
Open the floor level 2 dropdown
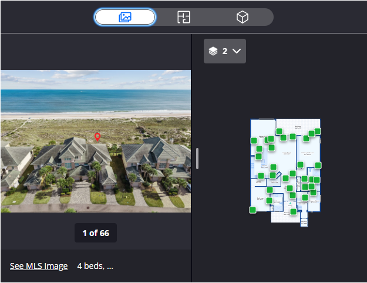pyautogui.click(x=225, y=51)
